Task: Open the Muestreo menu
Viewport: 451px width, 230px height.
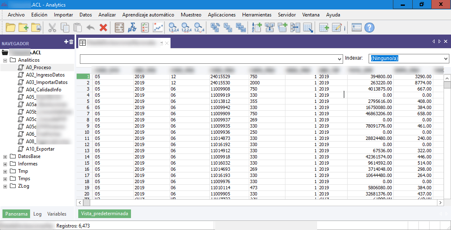Action: click(x=191, y=15)
